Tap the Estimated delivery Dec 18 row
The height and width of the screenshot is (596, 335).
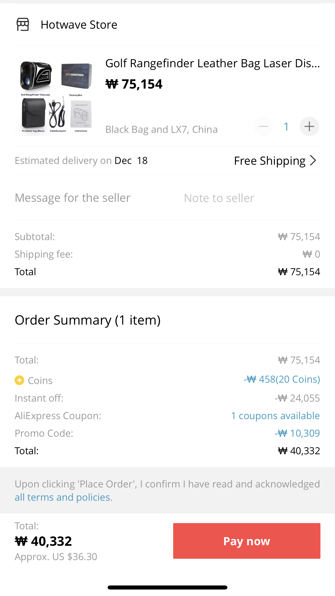click(x=81, y=161)
